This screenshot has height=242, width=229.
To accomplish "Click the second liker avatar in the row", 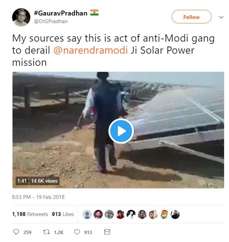I will click(x=98, y=214).
